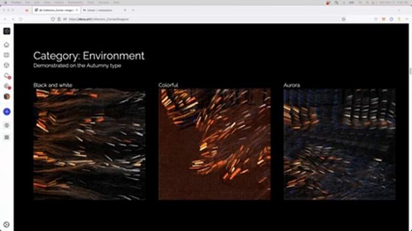Click the red status icon in menu bar
Viewport: 412px width, 231px height.
point(328,3)
